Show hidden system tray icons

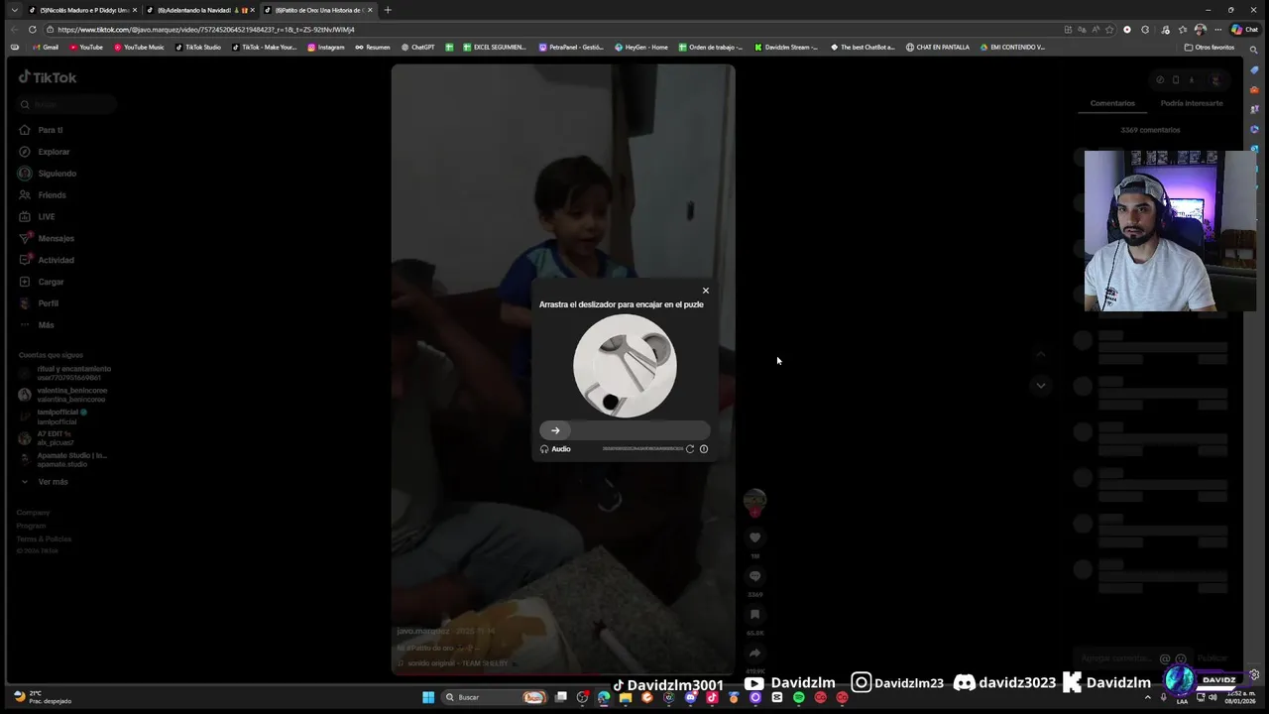tap(1148, 697)
